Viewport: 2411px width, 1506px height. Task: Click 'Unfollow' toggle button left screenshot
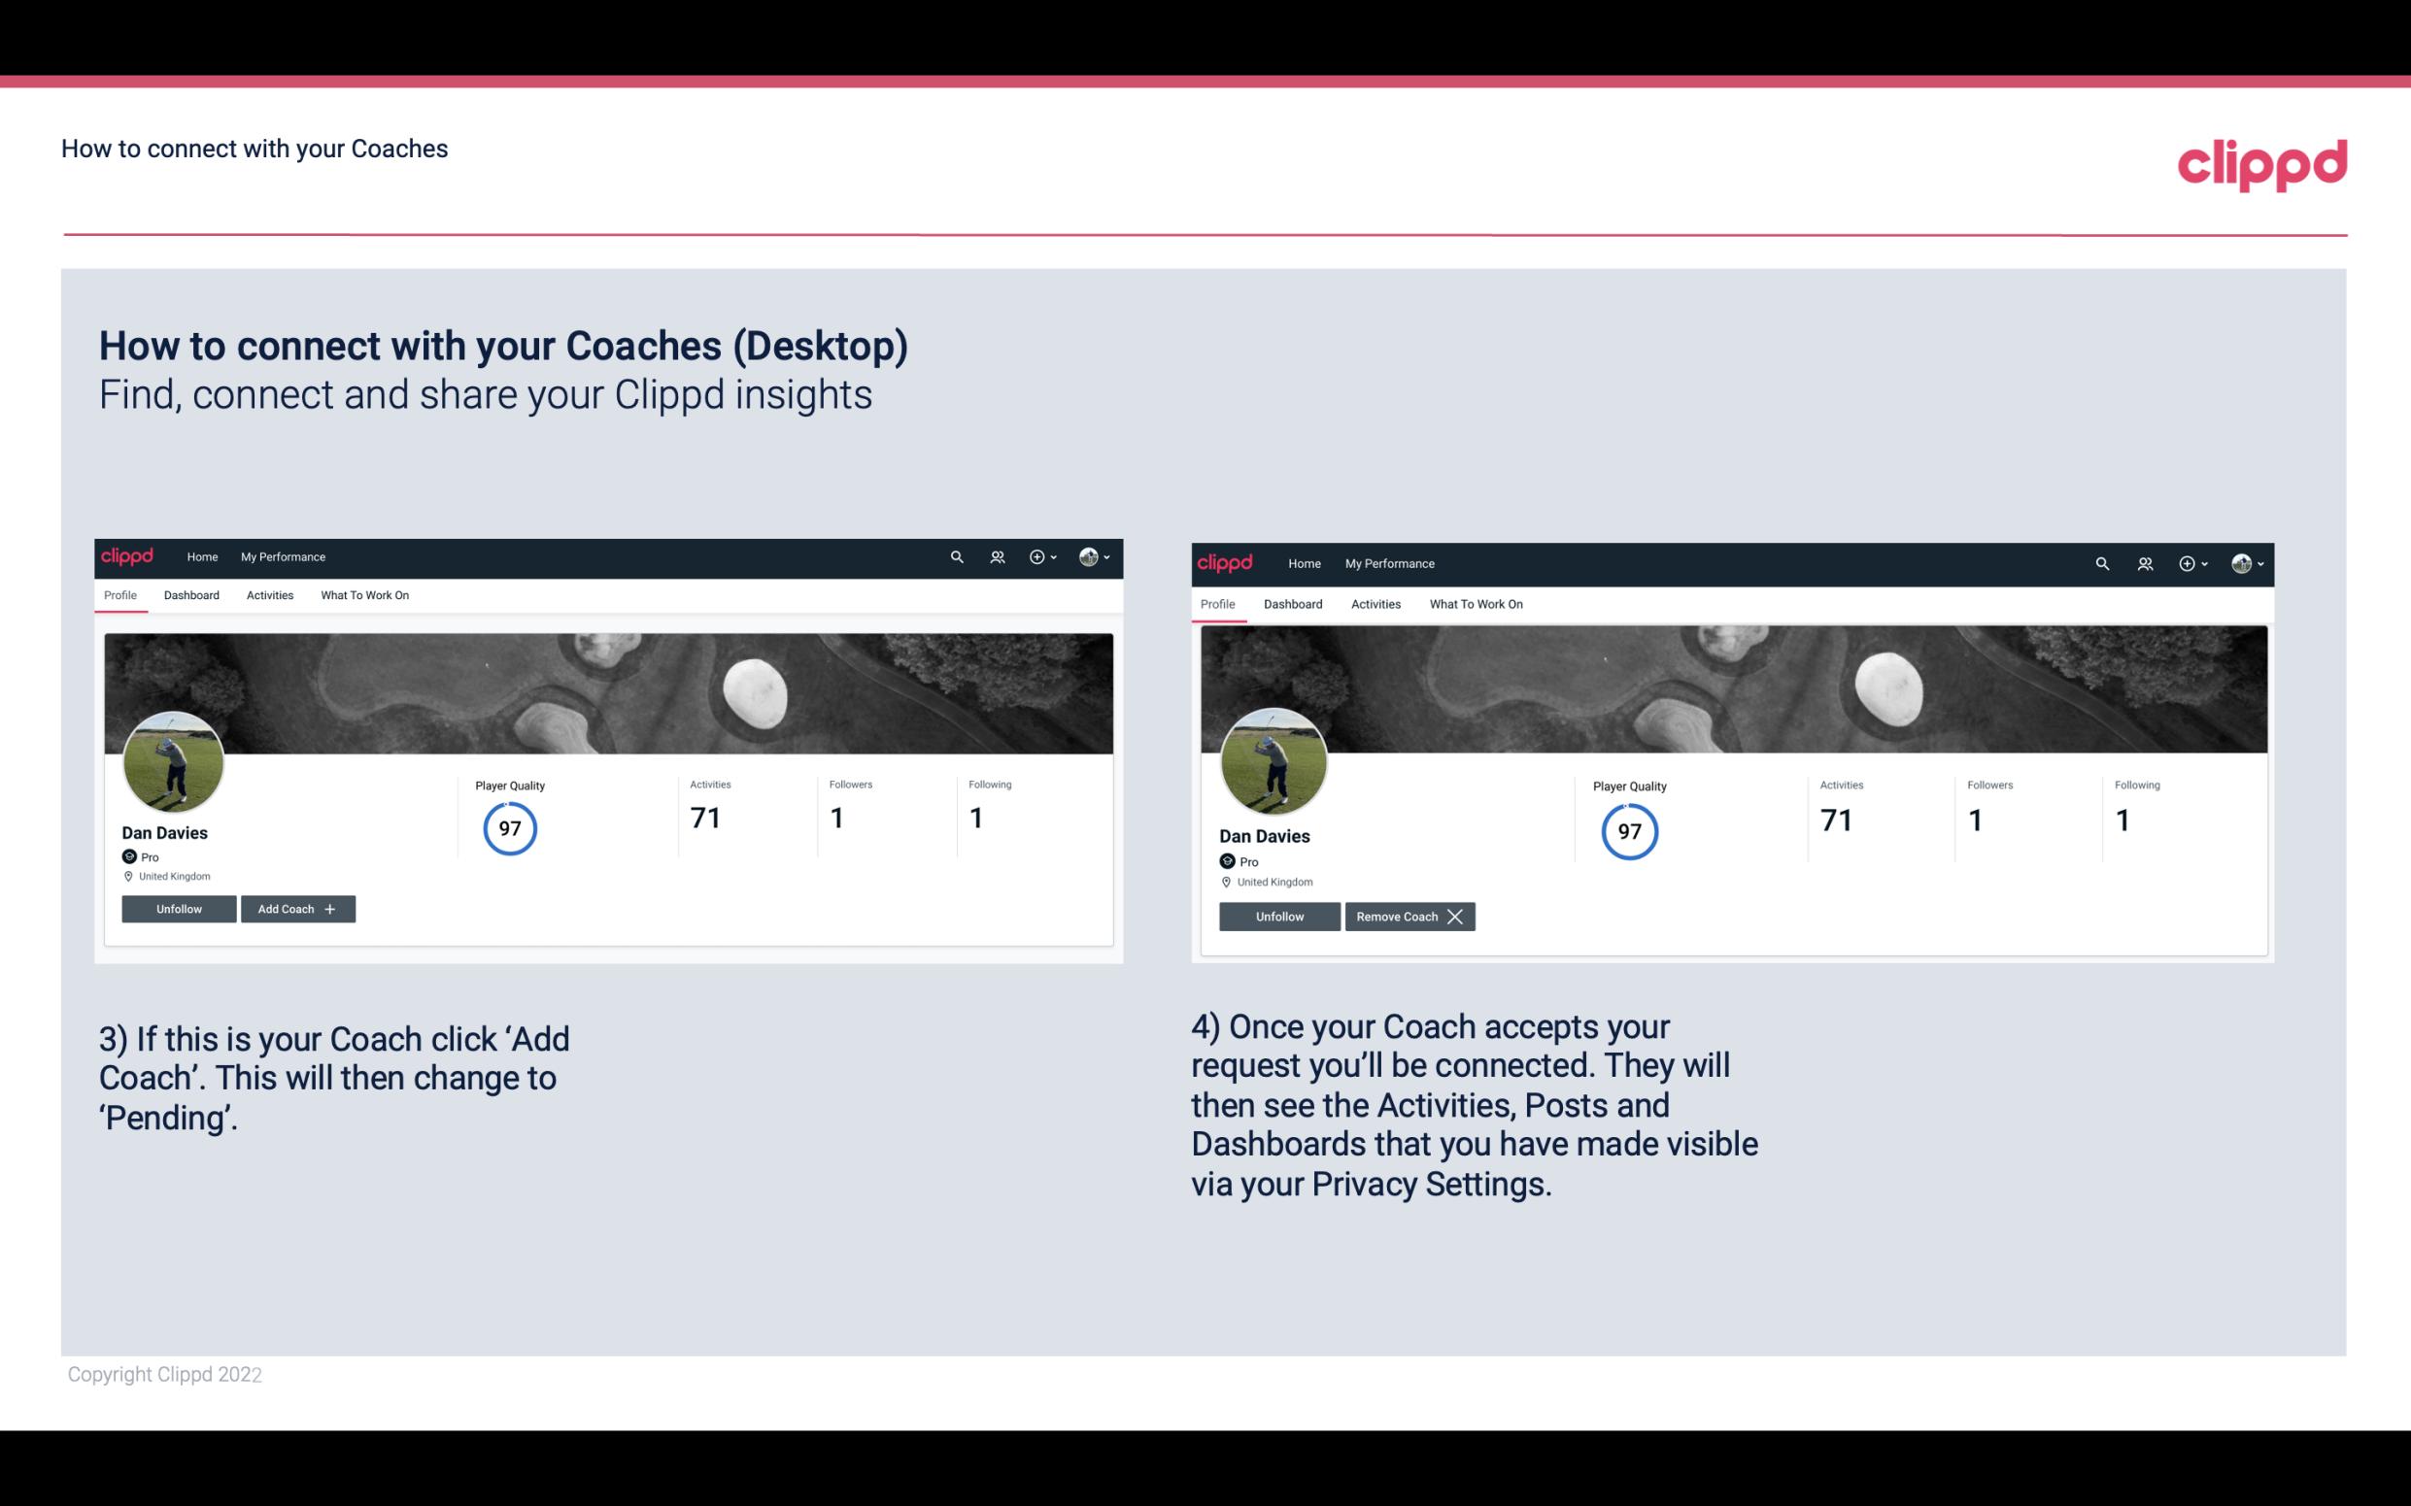[179, 908]
